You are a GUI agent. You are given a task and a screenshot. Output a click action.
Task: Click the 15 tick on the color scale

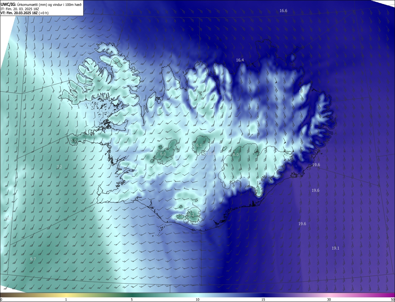coord(263,300)
